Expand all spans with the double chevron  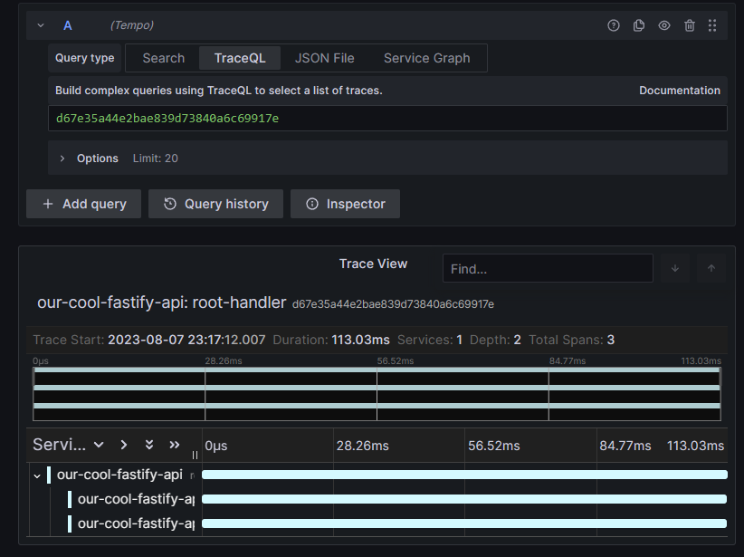pos(149,445)
